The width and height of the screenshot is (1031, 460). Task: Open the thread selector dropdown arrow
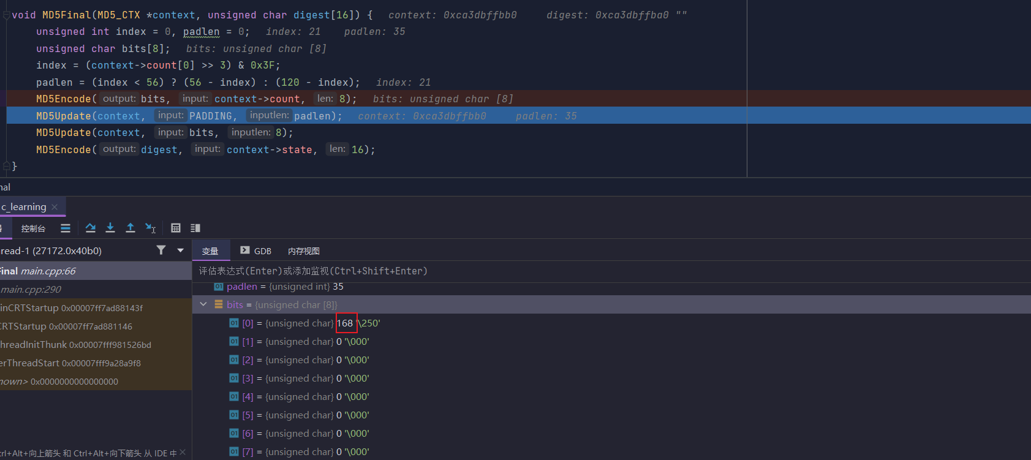point(180,250)
